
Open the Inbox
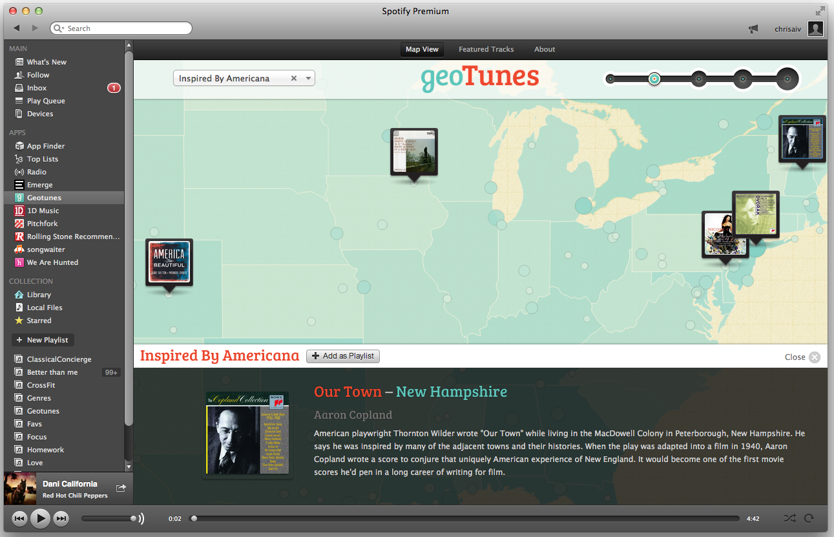[37, 88]
